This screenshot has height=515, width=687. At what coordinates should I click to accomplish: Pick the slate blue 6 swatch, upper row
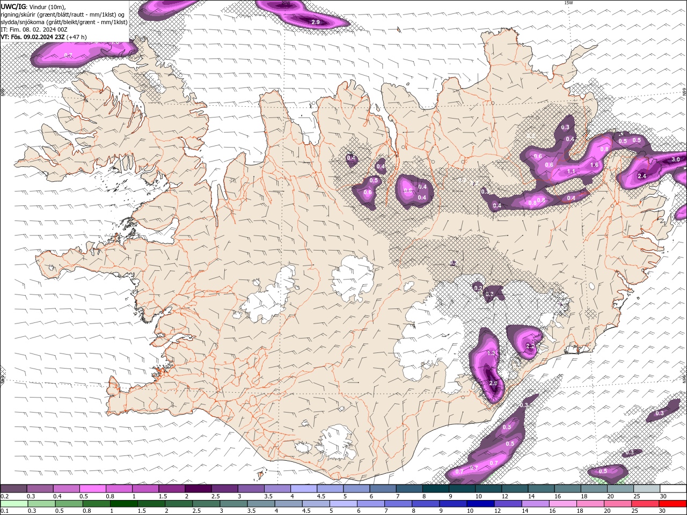click(383, 489)
